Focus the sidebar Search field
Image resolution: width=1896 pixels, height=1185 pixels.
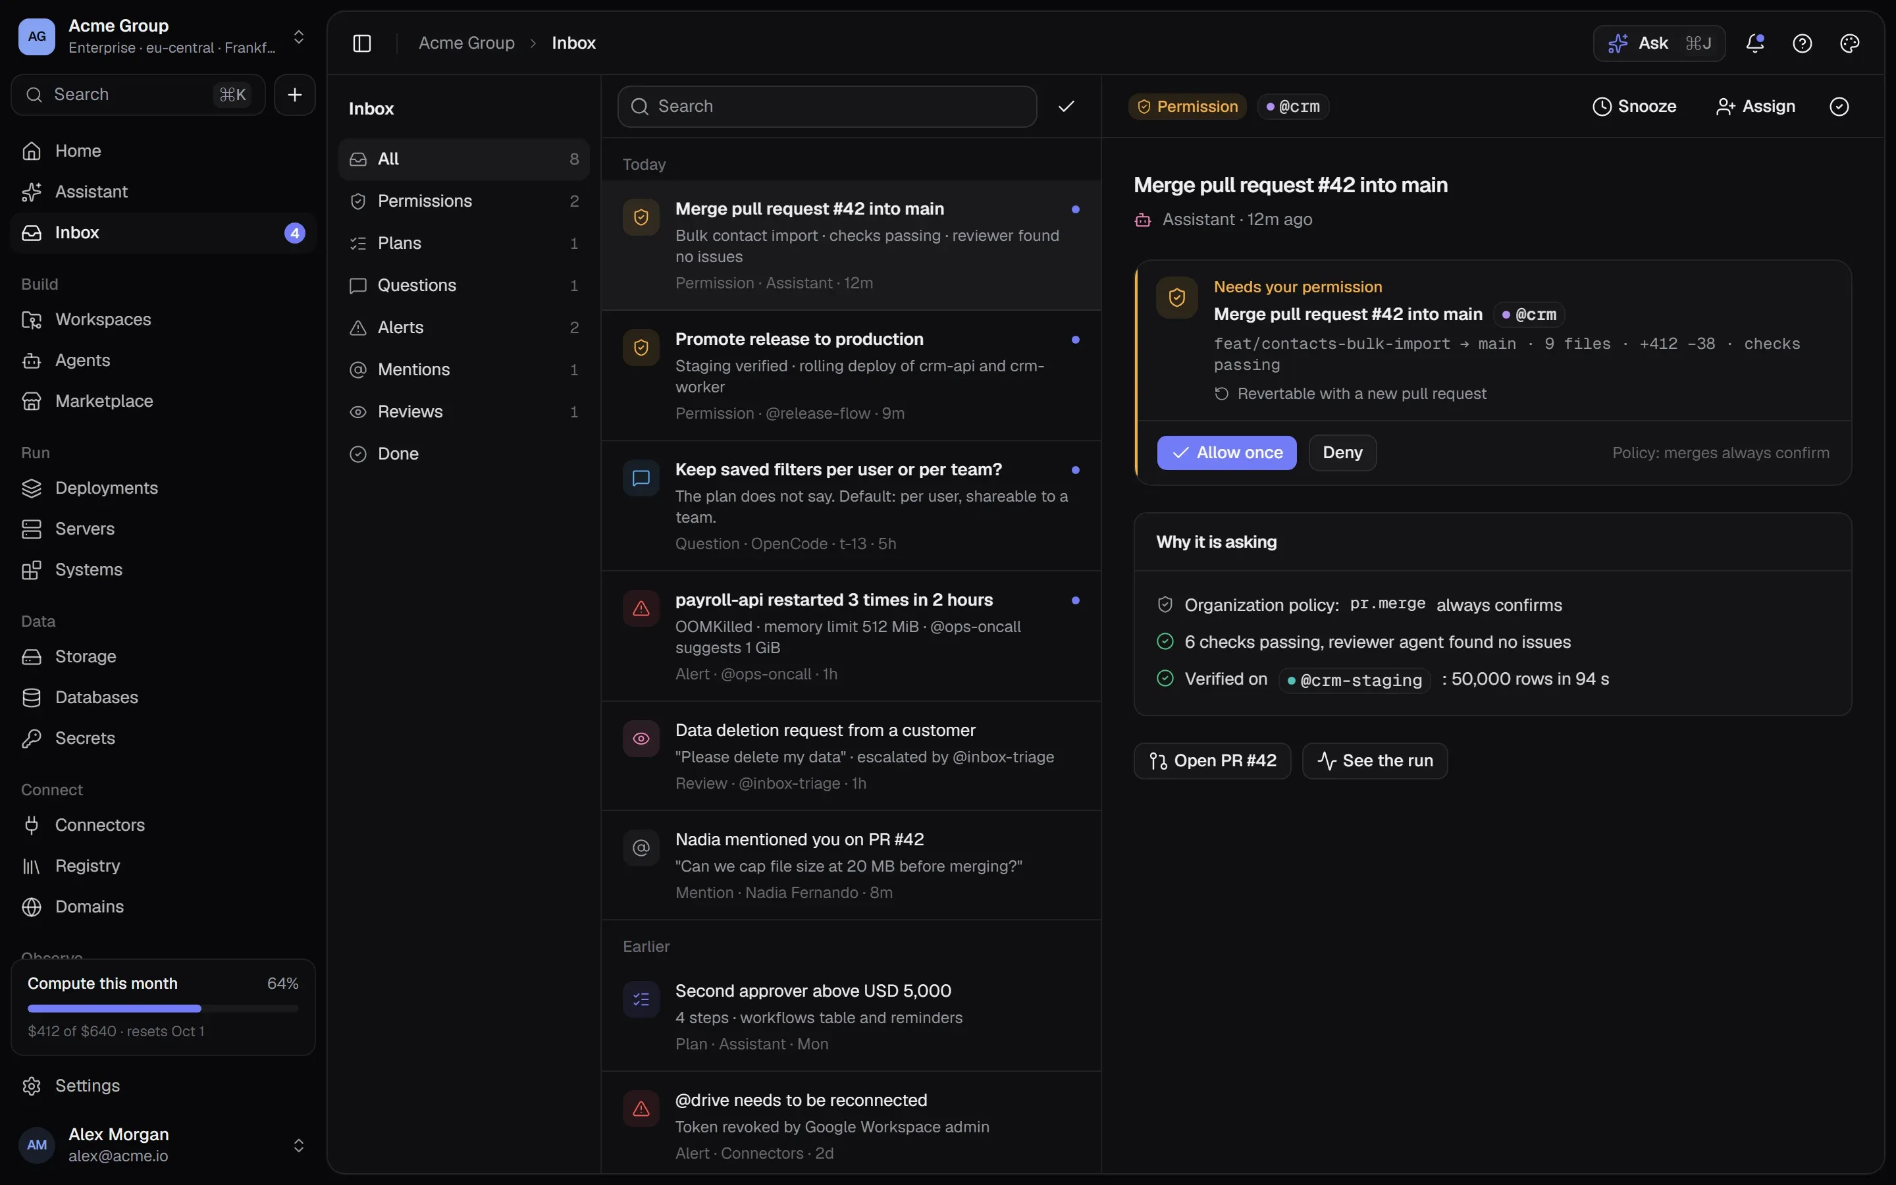point(138,95)
